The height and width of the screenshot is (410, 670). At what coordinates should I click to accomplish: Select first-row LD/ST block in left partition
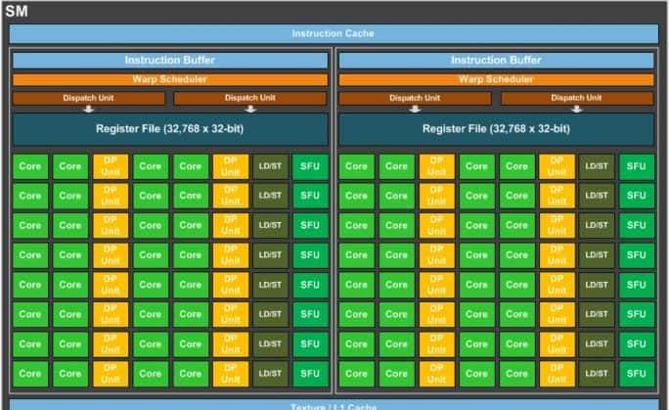(x=270, y=166)
